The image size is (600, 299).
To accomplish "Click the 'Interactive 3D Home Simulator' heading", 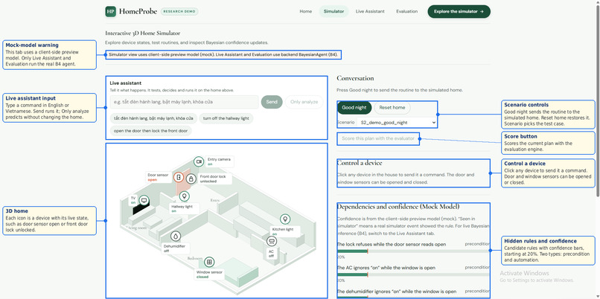I will coord(143,33).
